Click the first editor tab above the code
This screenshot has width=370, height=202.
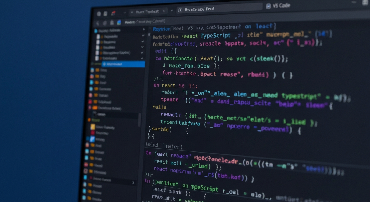[x=162, y=28]
